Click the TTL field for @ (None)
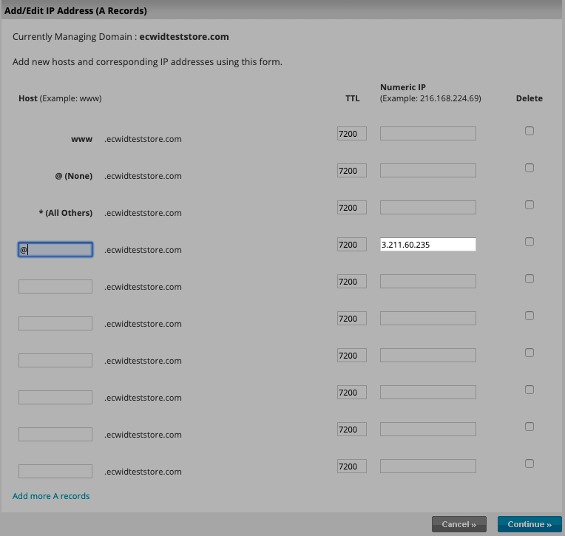This screenshot has height=536, width=565. click(352, 171)
